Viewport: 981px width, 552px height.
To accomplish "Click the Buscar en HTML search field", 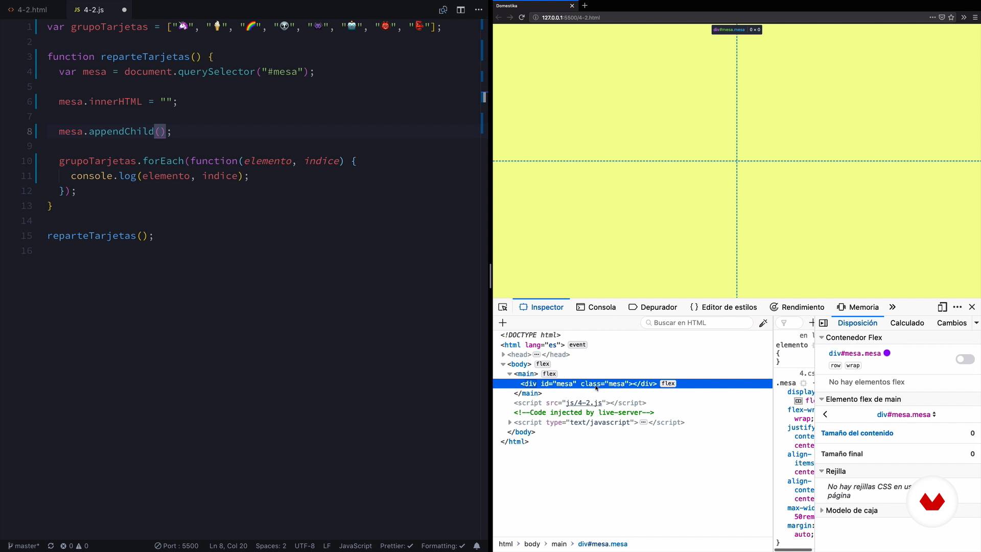I will click(x=696, y=323).
